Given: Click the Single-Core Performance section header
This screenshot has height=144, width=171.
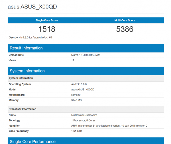Looking at the screenshot, I should coord(86,141).
